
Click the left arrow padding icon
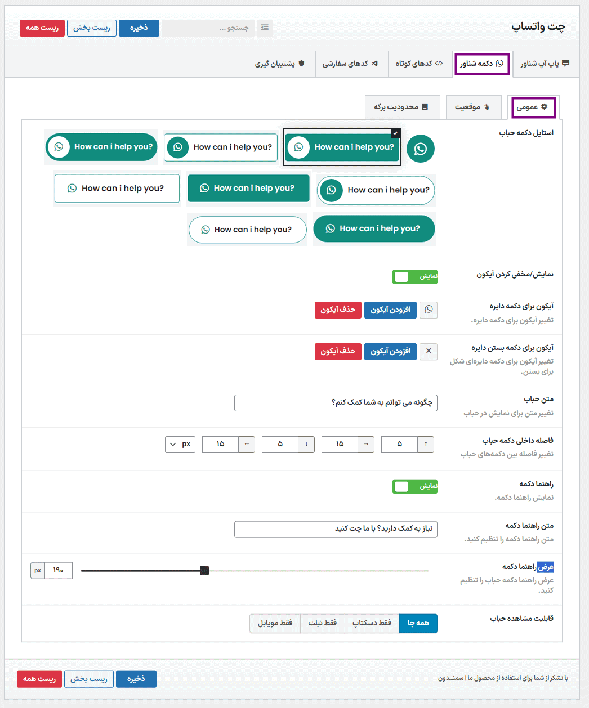(247, 444)
